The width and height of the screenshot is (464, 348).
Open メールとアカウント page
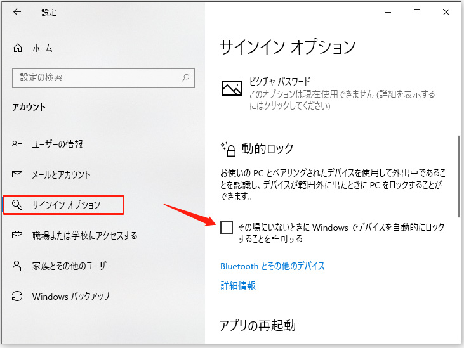(x=62, y=174)
